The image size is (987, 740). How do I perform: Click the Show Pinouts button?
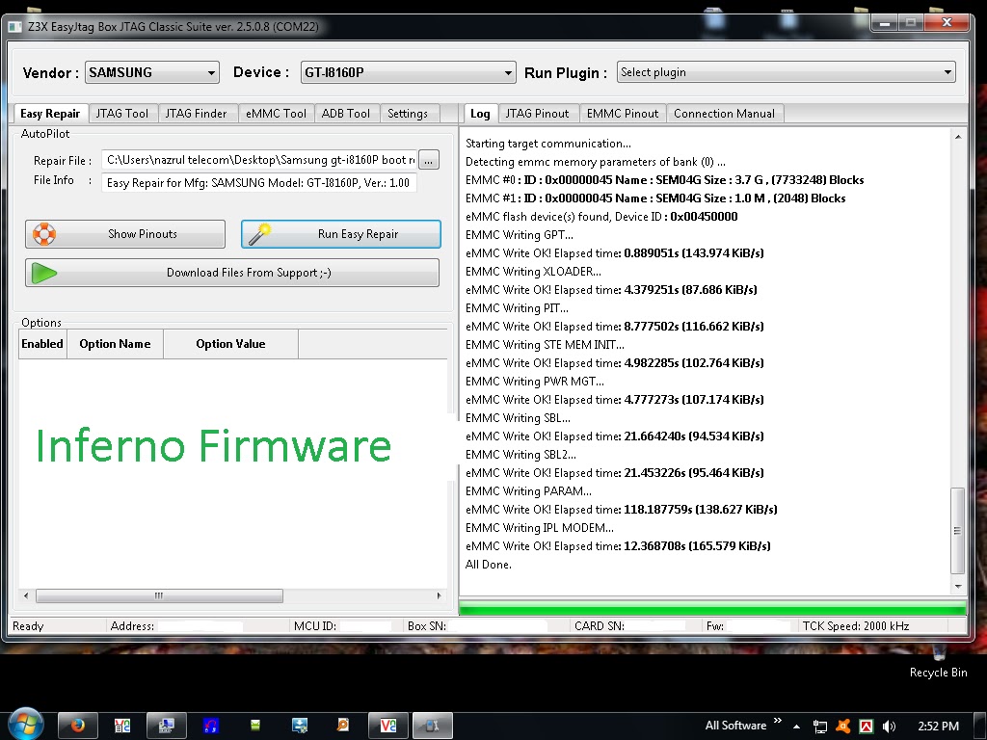tap(125, 234)
